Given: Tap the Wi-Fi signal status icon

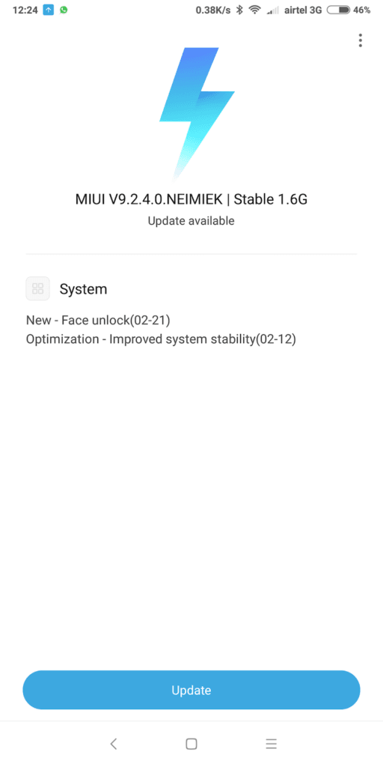Looking at the screenshot, I should (254, 10).
